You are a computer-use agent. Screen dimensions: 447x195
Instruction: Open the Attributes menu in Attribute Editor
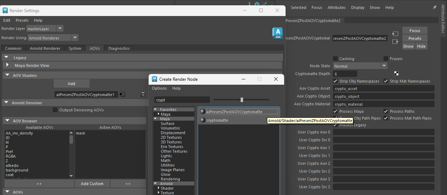click(x=336, y=7)
